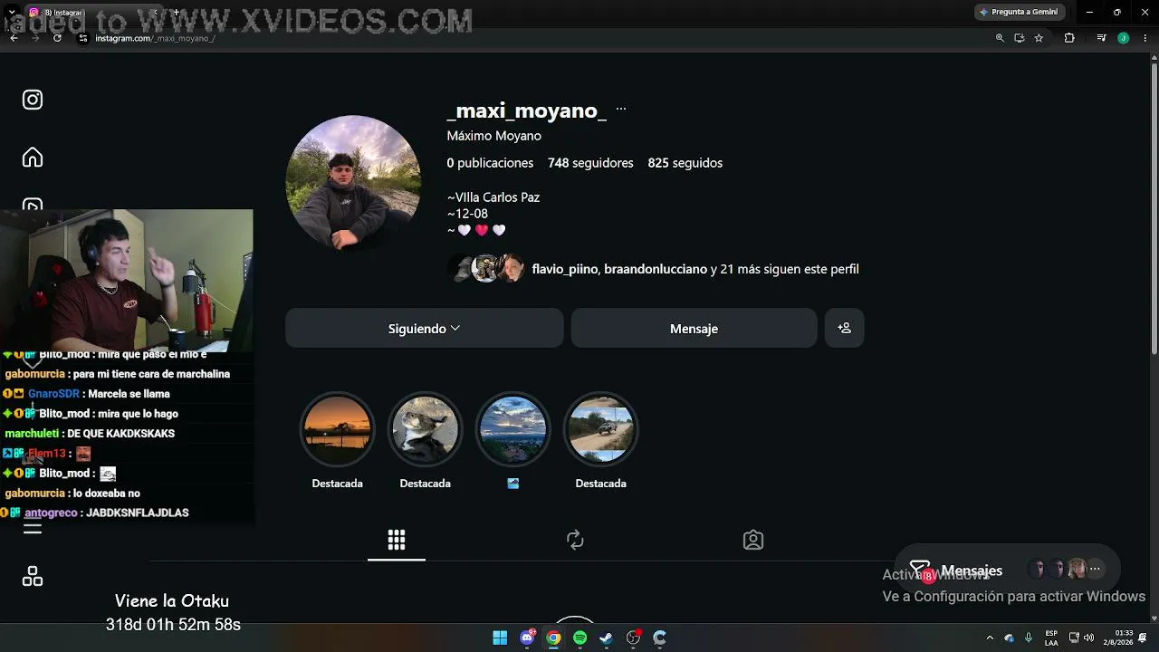Click the microphone icon in the system tray
This screenshot has width=1159, height=652.
(1028, 638)
